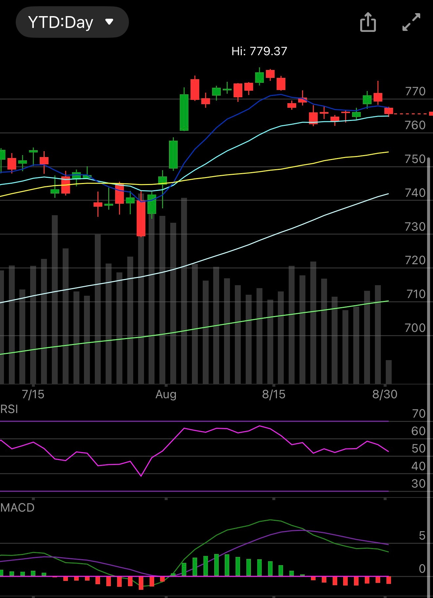Open the YTD:Day timeframe dropdown

72,22
